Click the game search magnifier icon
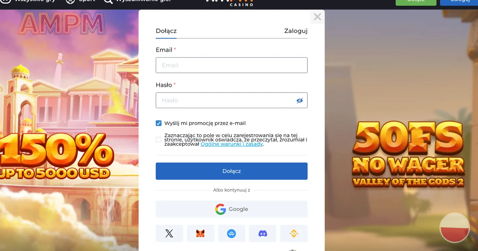The height and width of the screenshot is (251, 478). point(108,1)
